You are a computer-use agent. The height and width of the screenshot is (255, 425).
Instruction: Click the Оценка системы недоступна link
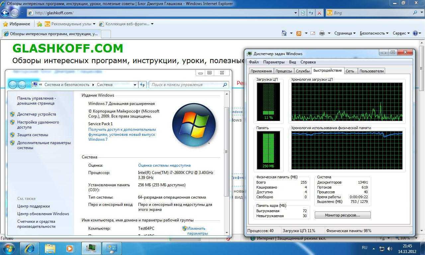pyautogui.click(x=164, y=165)
